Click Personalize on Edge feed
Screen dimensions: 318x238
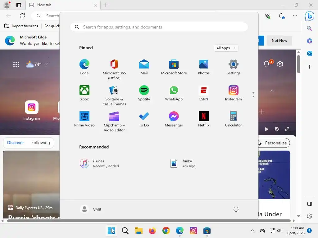coord(274,143)
